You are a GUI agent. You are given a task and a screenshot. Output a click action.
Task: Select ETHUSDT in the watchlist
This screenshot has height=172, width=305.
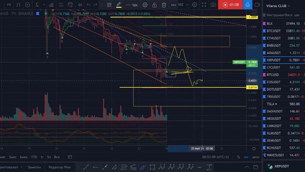pos(284,38)
